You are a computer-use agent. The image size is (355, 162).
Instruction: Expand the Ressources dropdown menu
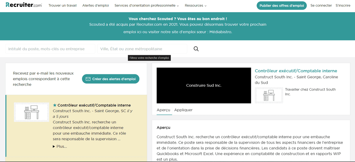(196, 6)
